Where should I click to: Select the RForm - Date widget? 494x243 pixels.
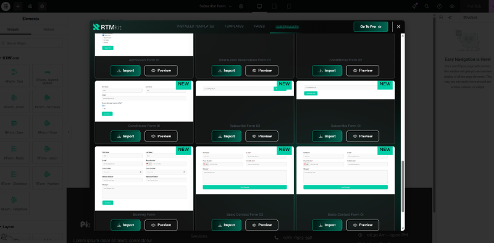point(14,127)
